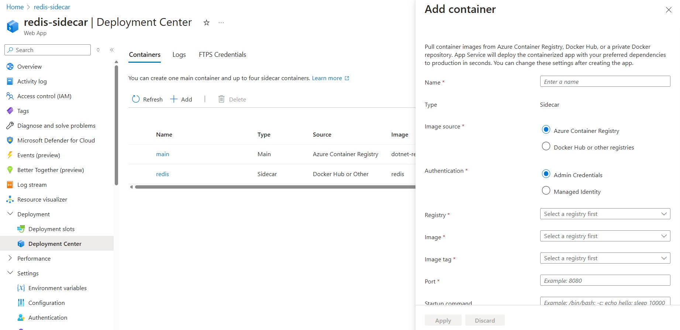Image resolution: width=680 pixels, height=330 pixels.
Task: Open the more options ellipsis in header
Action: 221,23
